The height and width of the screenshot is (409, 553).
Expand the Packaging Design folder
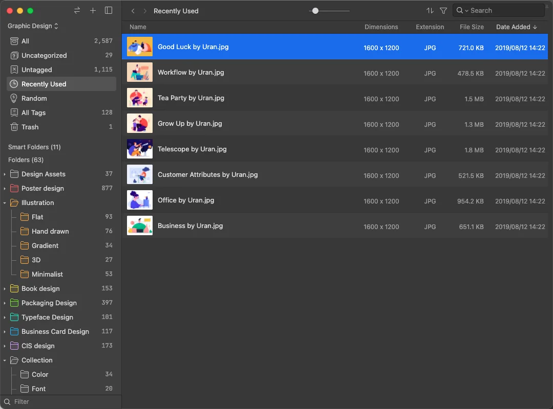pos(5,303)
